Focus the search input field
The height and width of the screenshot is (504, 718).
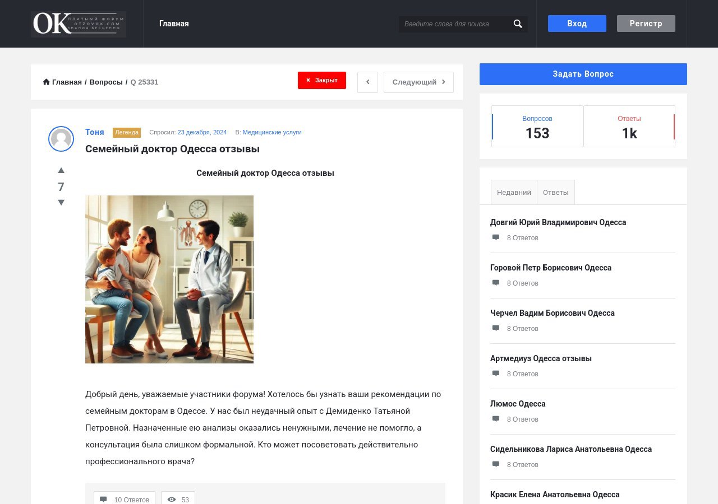click(454, 24)
